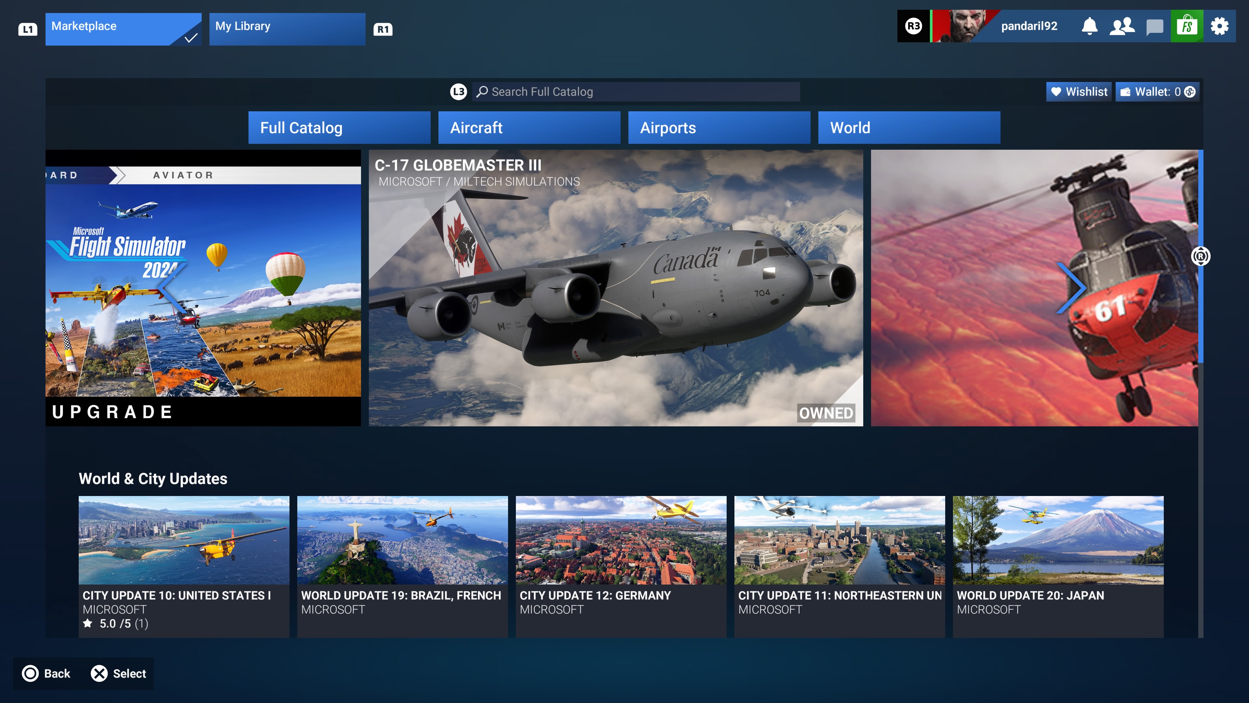Click the Search Full Catalog field
1249x703 pixels.
click(x=636, y=92)
